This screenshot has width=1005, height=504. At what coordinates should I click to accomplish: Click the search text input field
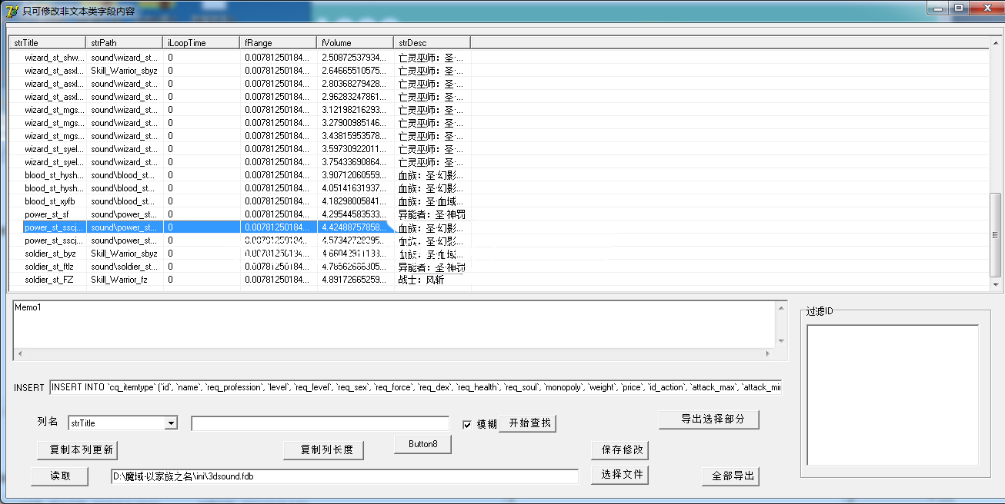tap(319, 424)
